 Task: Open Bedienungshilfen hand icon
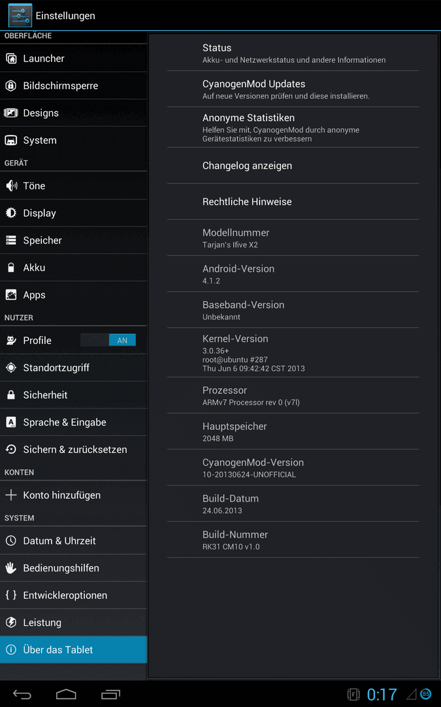11,568
